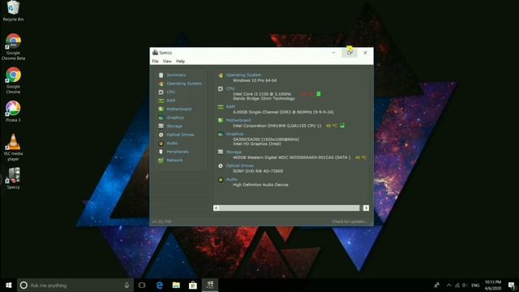Screen dimensions: 519x292
Task: Open the Windows Start menu
Action: coord(9,285)
